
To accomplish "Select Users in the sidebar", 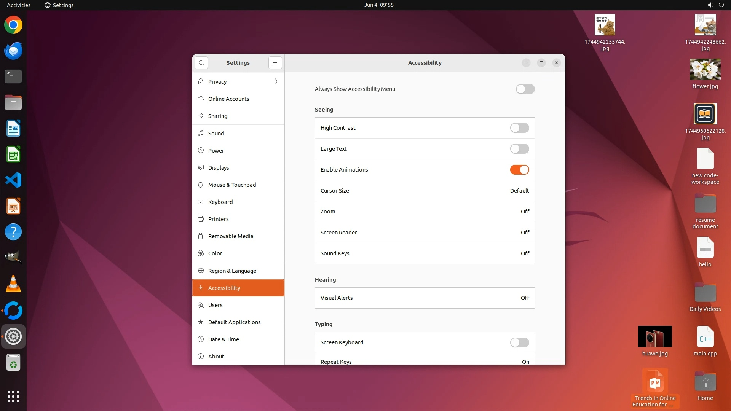I will (x=215, y=305).
